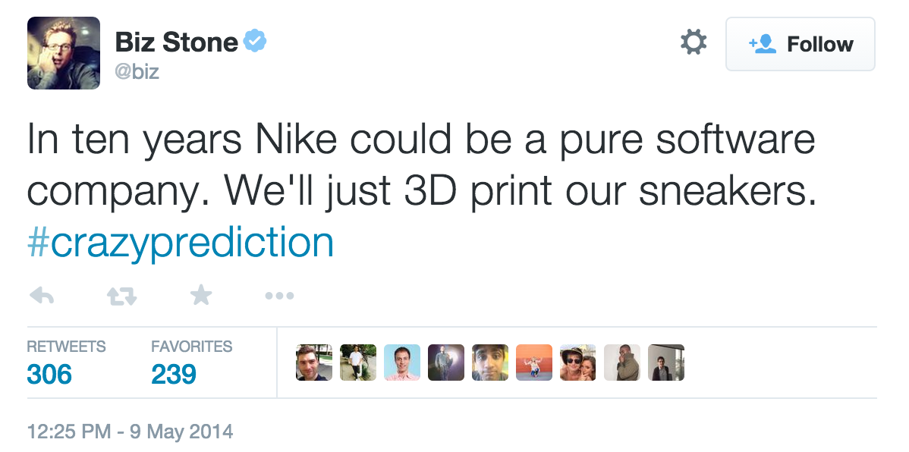This screenshot has height=452, width=909.
Task: Open the avatar showing two people with a hat
Action: [578, 363]
